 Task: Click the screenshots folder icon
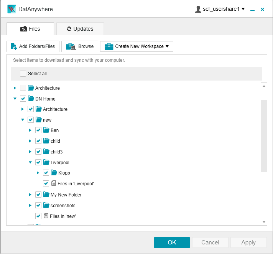click(x=46, y=205)
